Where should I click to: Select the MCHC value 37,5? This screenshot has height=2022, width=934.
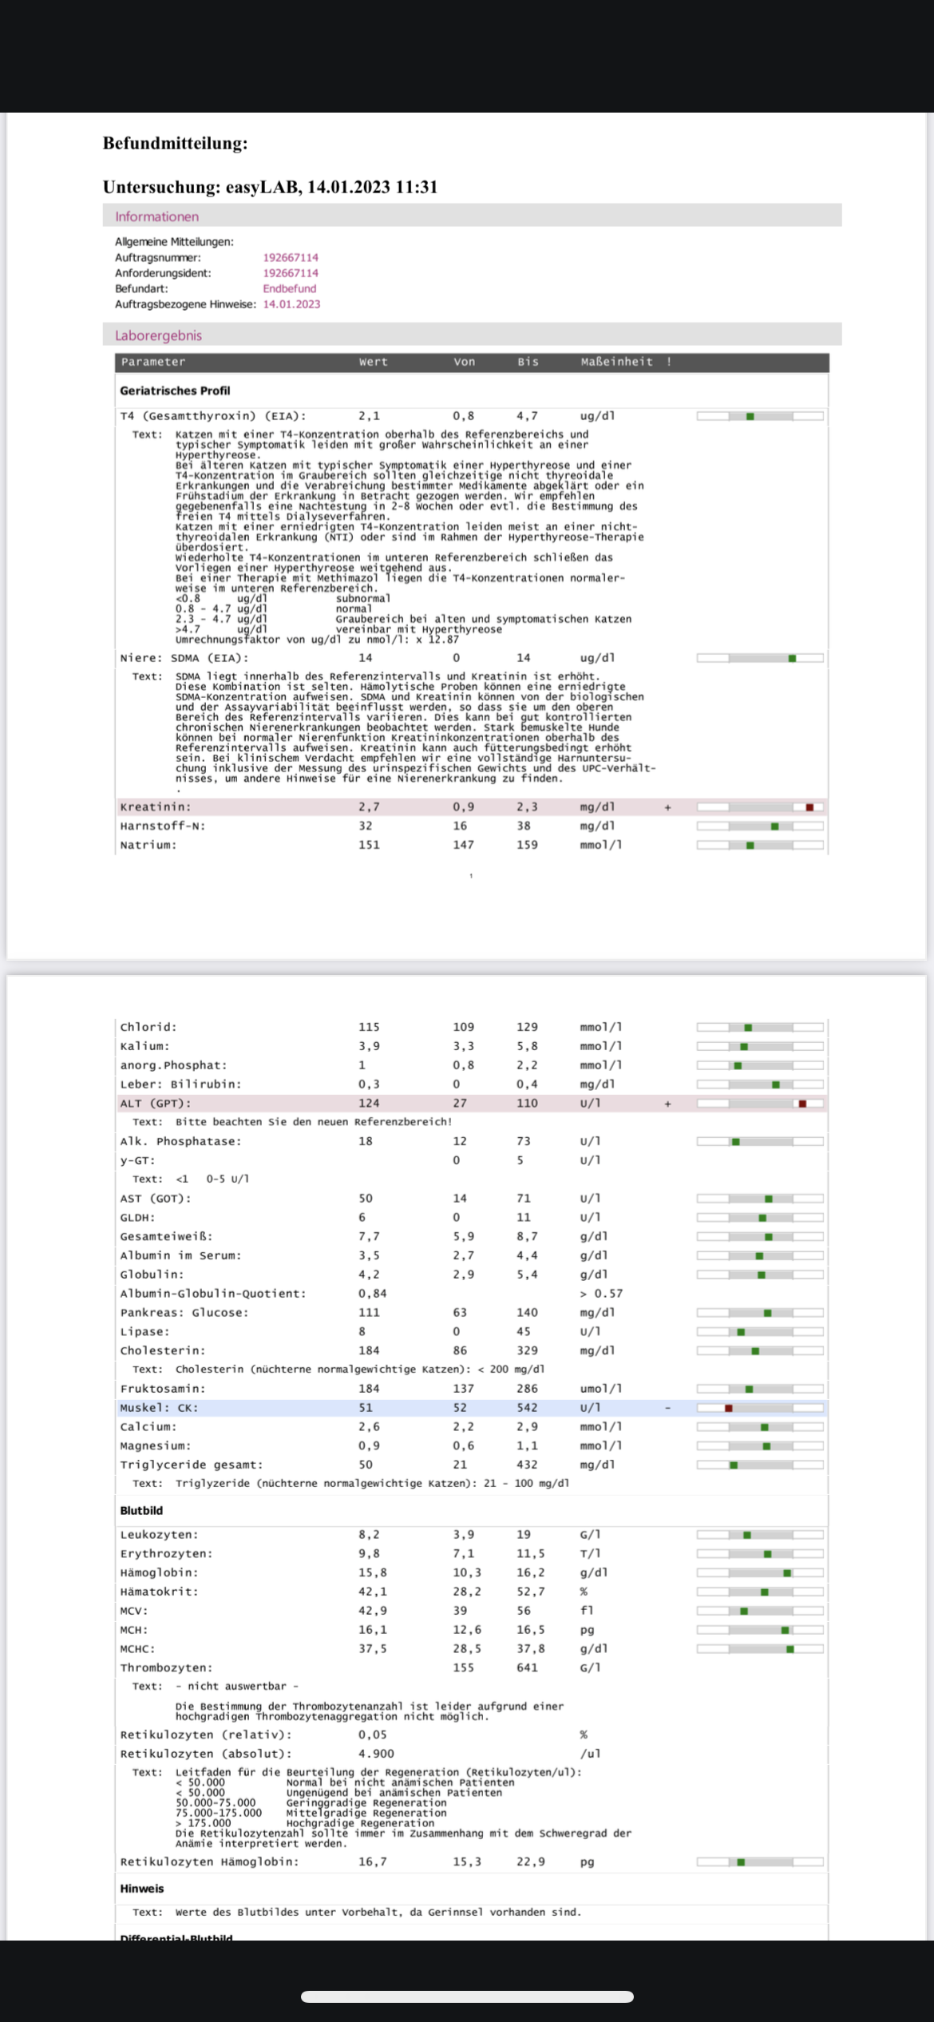(x=373, y=1648)
